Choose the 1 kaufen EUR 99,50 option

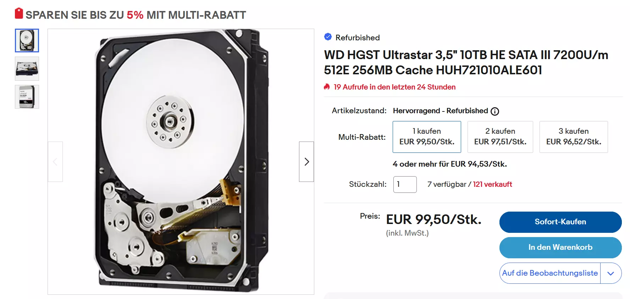coord(427,137)
